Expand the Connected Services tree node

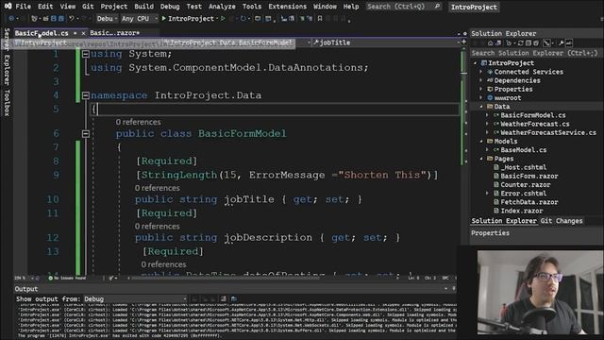(x=481, y=72)
